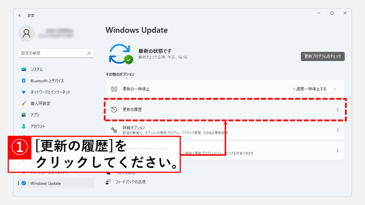Click the personalization brush icon

pyautogui.click(x=24, y=104)
